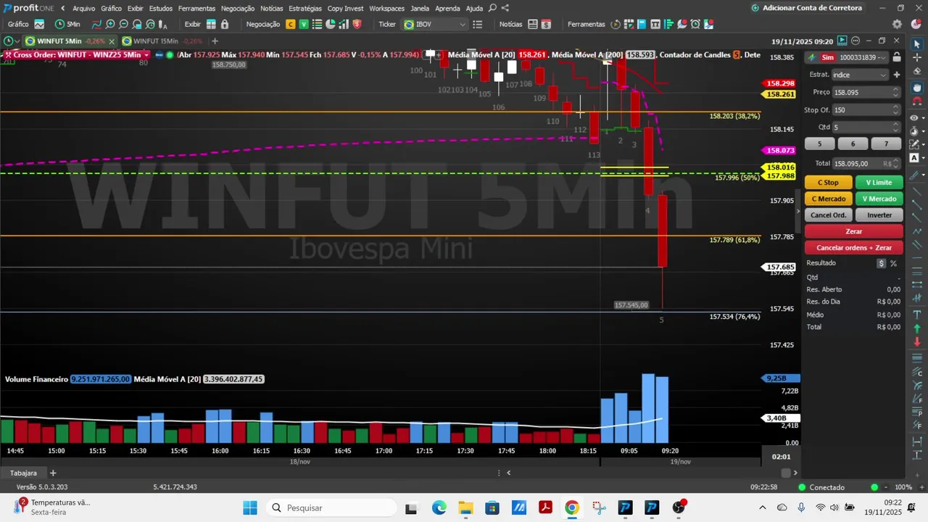Open the Edge browser in taskbar
Image resolution: width=928 pixels, height=522 pixels.
pos(439,507)
